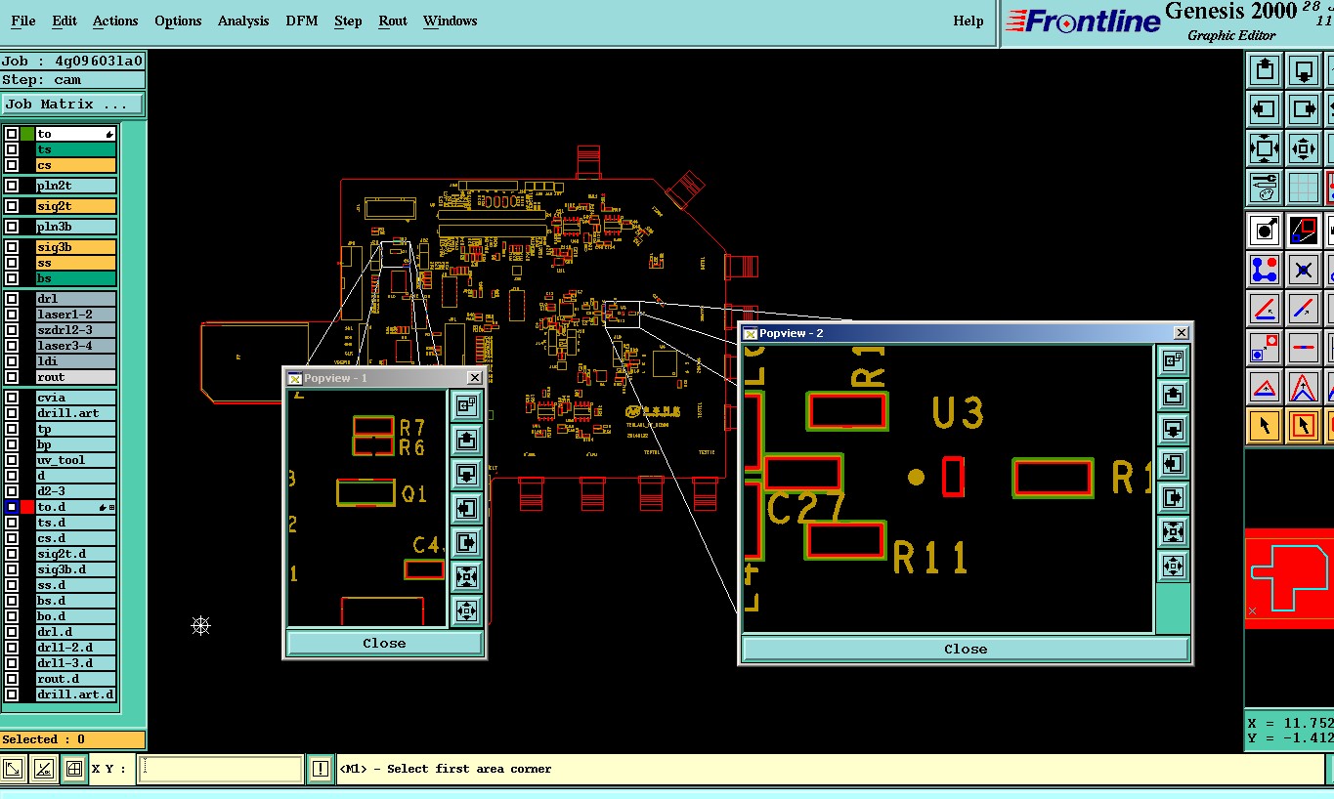Select layer name 'drill.art.d'

(76, 694)
